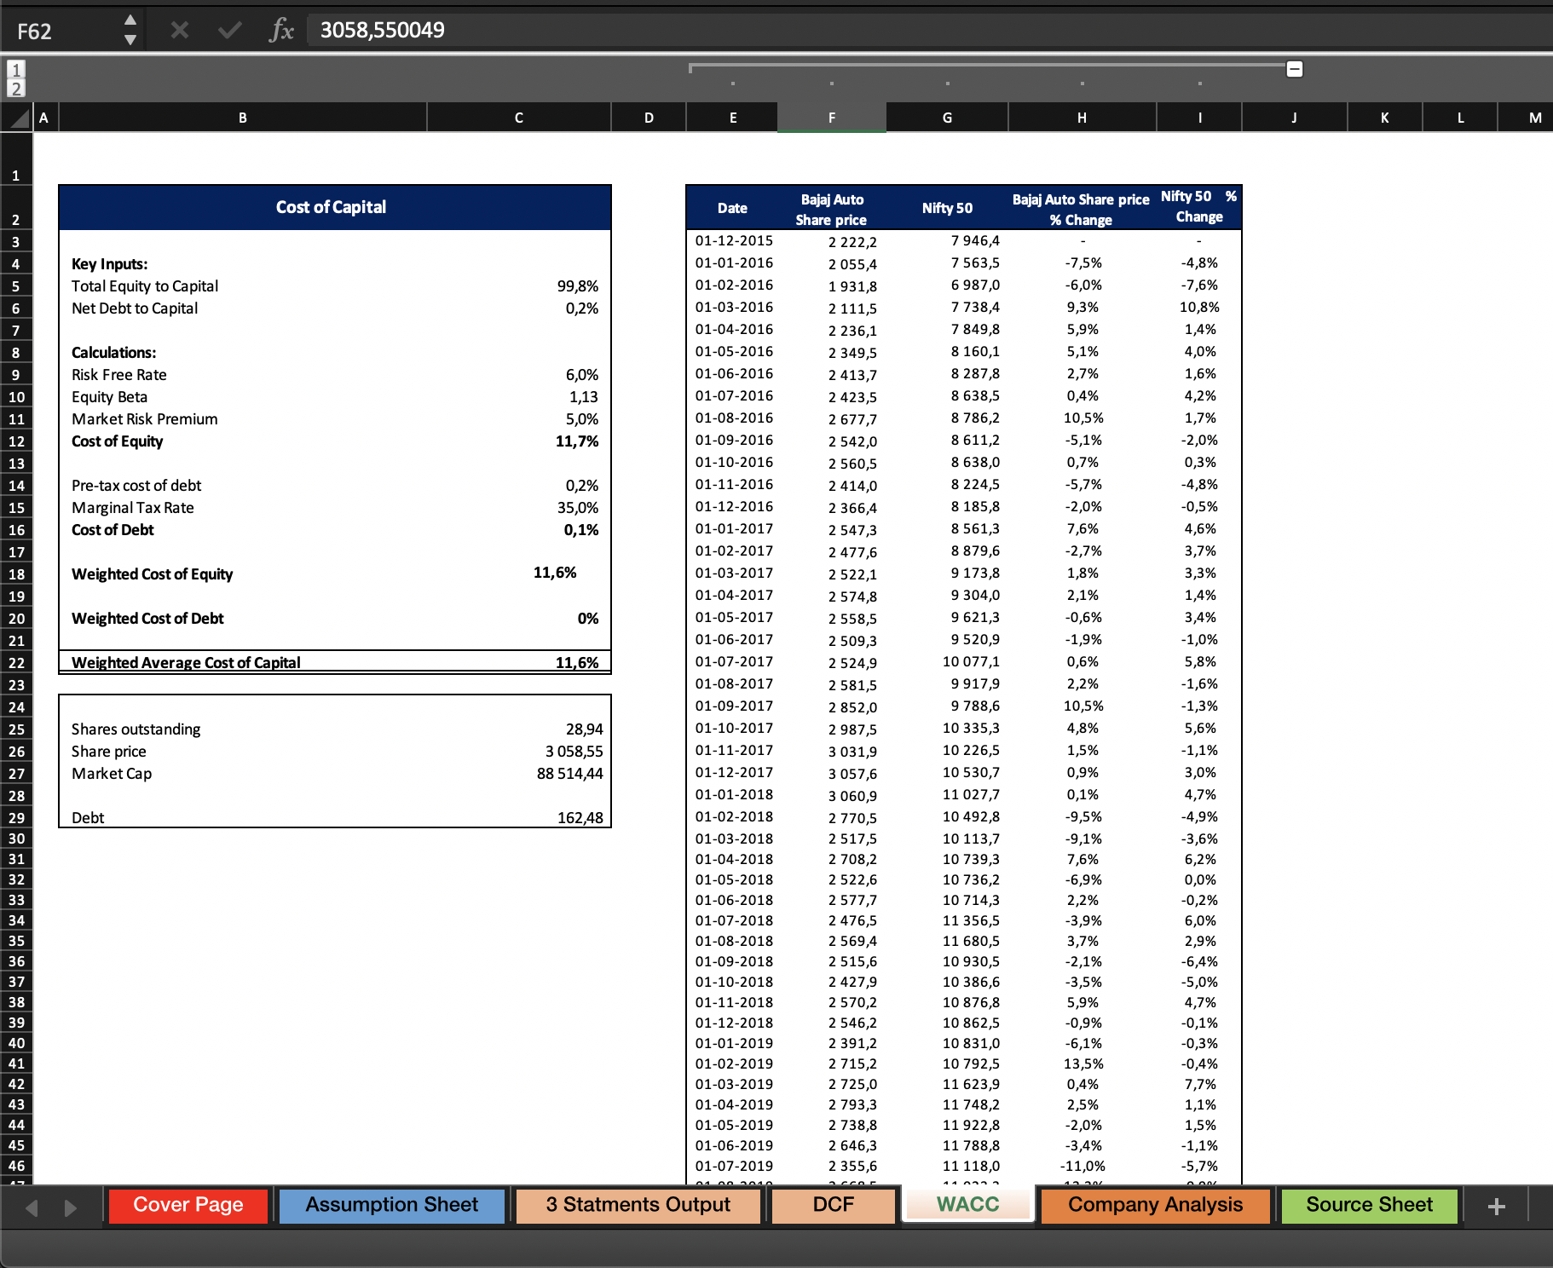Switch to the Assumption Sheet tab
This screenshot has height=1268, width=1553.
coord(392,1205)
